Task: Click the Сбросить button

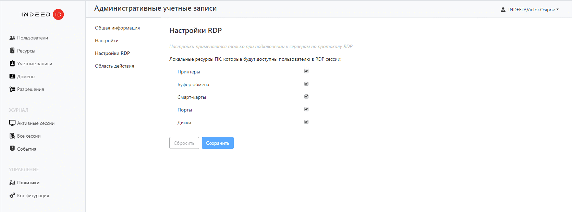Action: [x=184, y=143]
